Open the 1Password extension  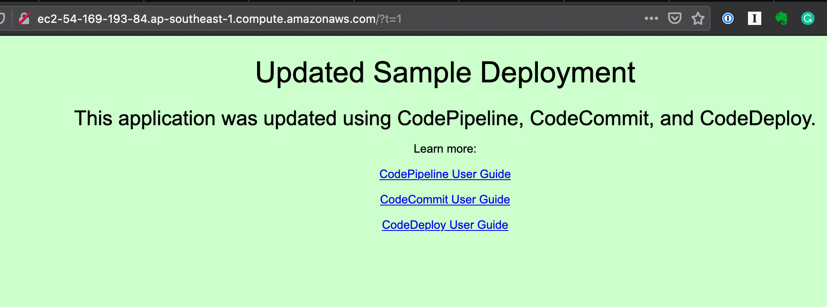click(x=728, y=18)
